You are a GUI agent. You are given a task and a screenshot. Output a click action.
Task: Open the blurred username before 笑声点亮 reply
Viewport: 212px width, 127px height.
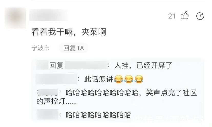47,92
